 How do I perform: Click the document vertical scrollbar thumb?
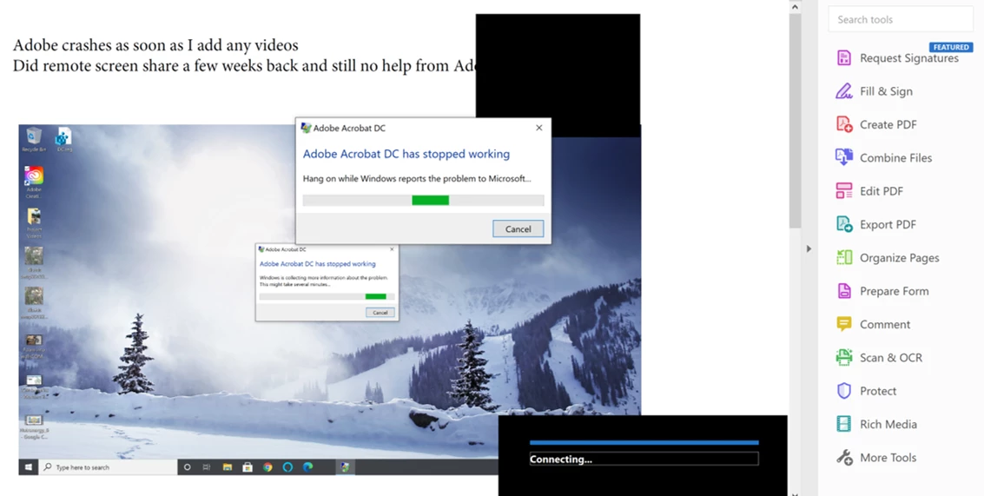coord(795,121)
